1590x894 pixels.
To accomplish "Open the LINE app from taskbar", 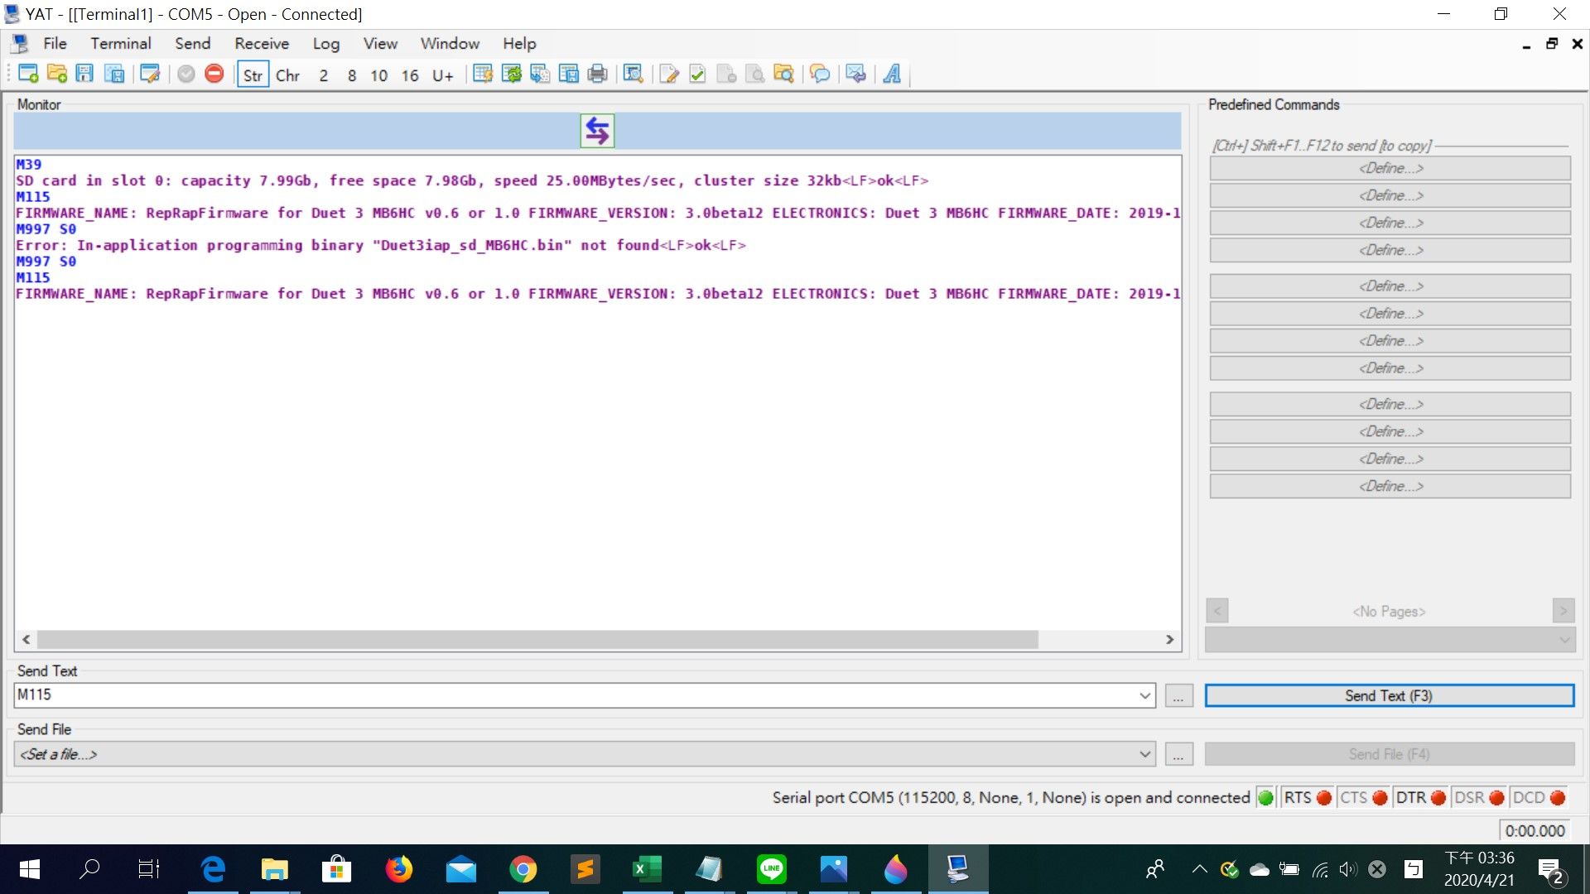I will [x=771, y=869].
